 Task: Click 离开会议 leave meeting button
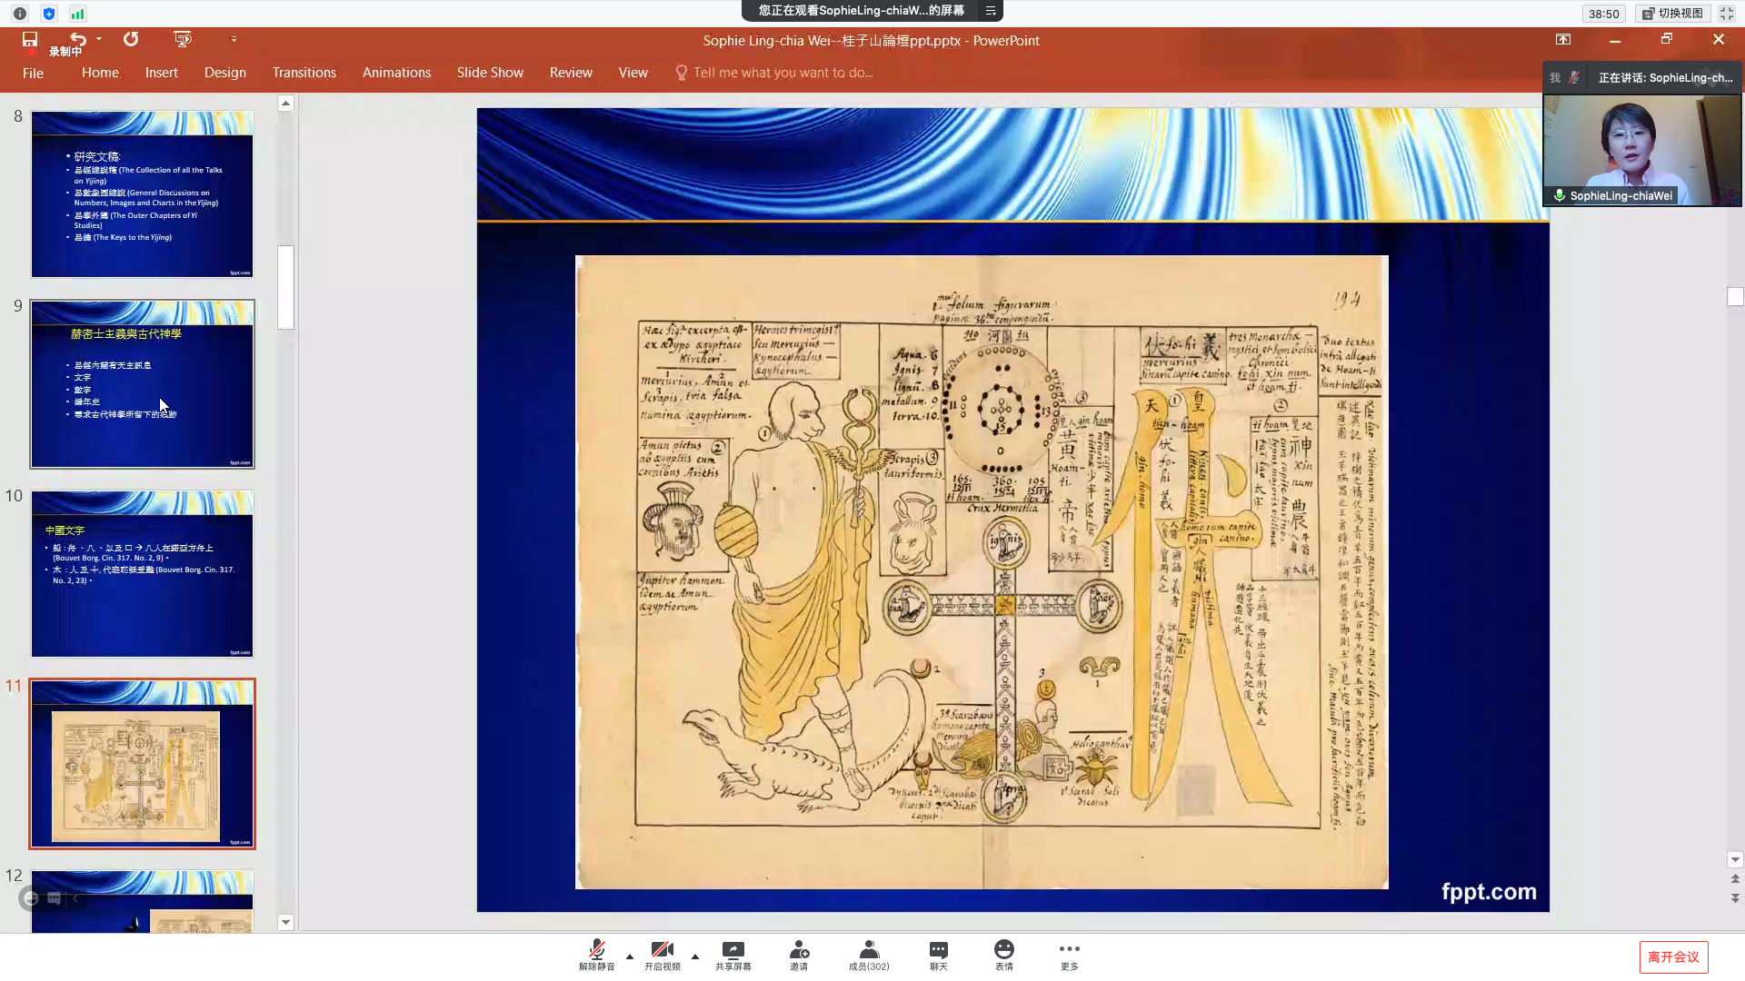coord(1673,957)
